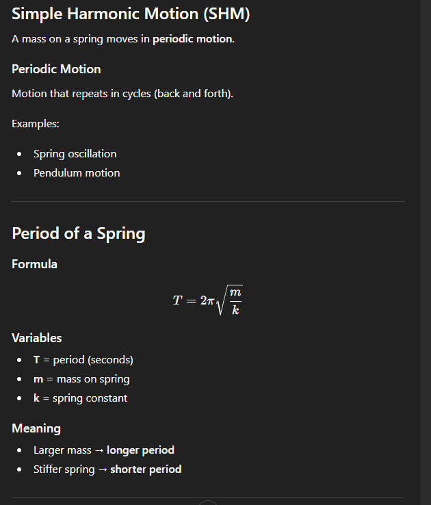Screen dimensions: 431x505
Task: Click the "Period of a Spring" heading
Action: [x=79, y=233]
